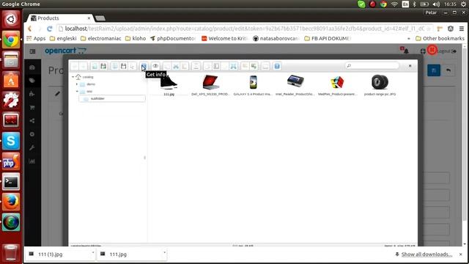This screenshot has height=264, width=469.
Task: Click Show all downloads link
Action: [x=426, y=254]
